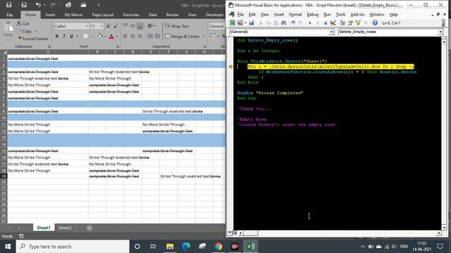Open Properties Window icon in VBA toolbar
The width and height of the screenshot is (451, 253).
pyautogui.click(x=350, y=22)
